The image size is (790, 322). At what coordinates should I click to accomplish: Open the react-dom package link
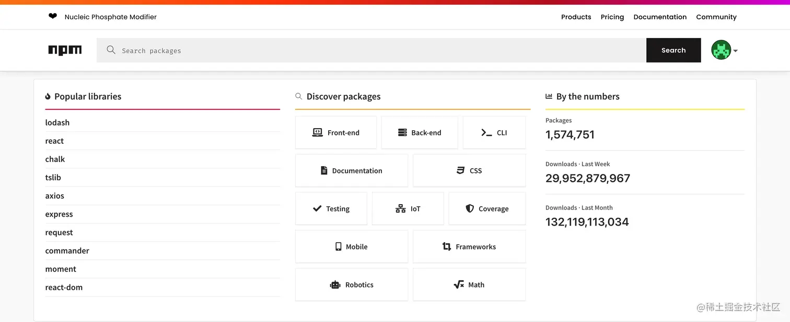click(64, 287)
